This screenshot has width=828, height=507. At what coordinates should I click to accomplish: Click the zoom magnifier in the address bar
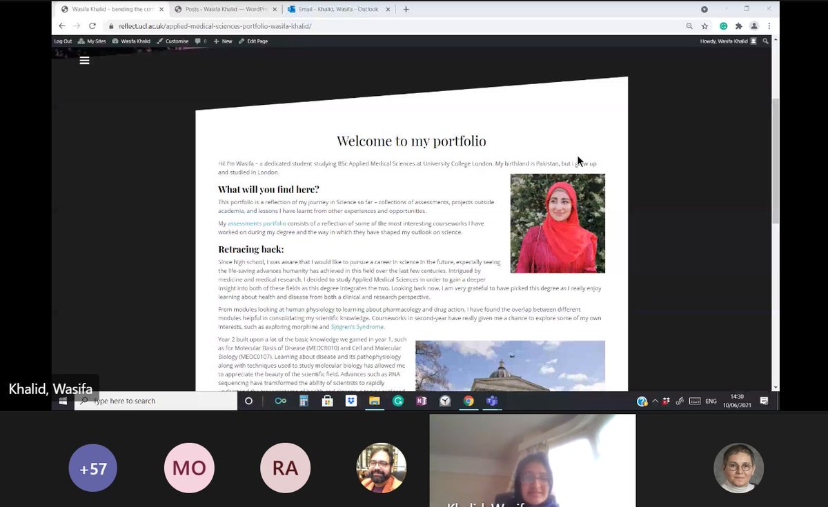689,26
